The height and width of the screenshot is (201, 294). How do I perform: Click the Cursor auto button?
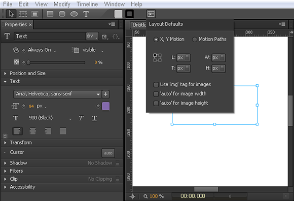[108, 153]
